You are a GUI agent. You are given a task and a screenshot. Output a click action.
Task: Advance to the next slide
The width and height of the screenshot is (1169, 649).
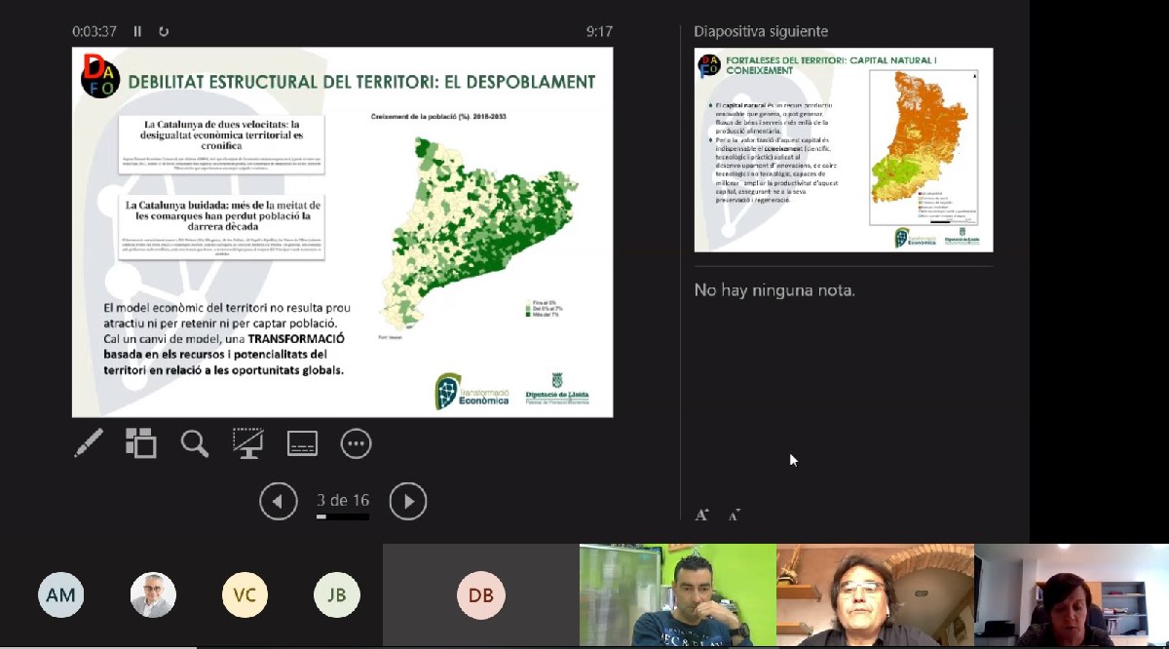[x=408, y=502]
